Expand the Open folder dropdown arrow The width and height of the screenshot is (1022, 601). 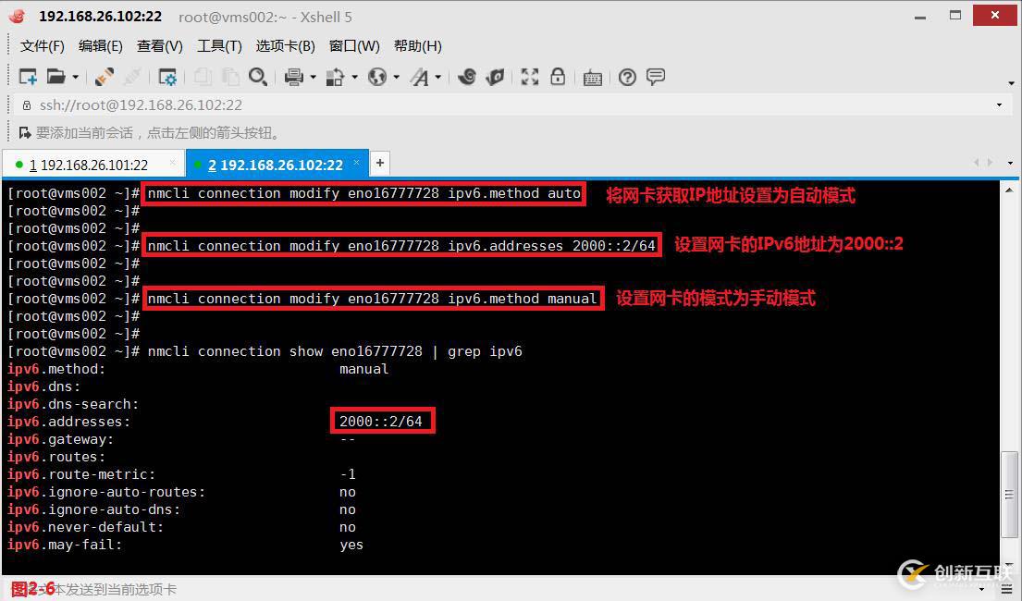coord(76,78)
